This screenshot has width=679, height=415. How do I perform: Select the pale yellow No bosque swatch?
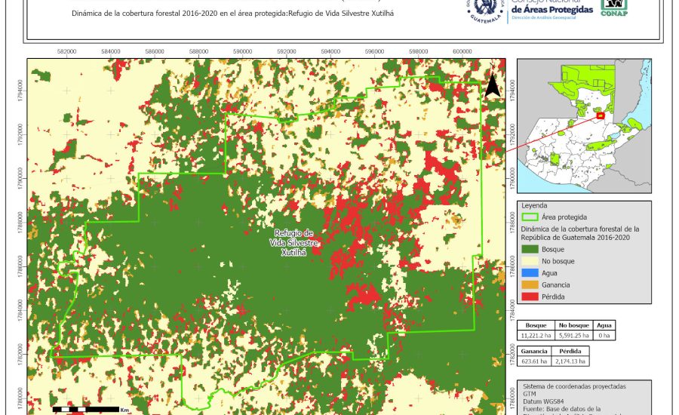point(529,260)
